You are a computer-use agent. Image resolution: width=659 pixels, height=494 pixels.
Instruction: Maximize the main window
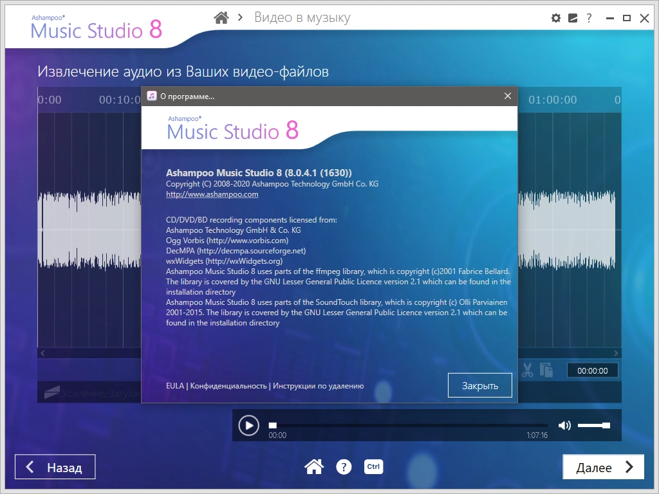[x=627, y=18]
